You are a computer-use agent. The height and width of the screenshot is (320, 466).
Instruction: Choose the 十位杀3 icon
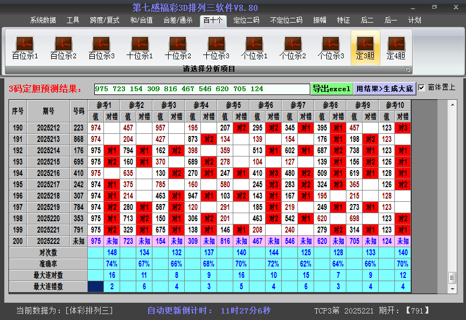tap(216, 47)
